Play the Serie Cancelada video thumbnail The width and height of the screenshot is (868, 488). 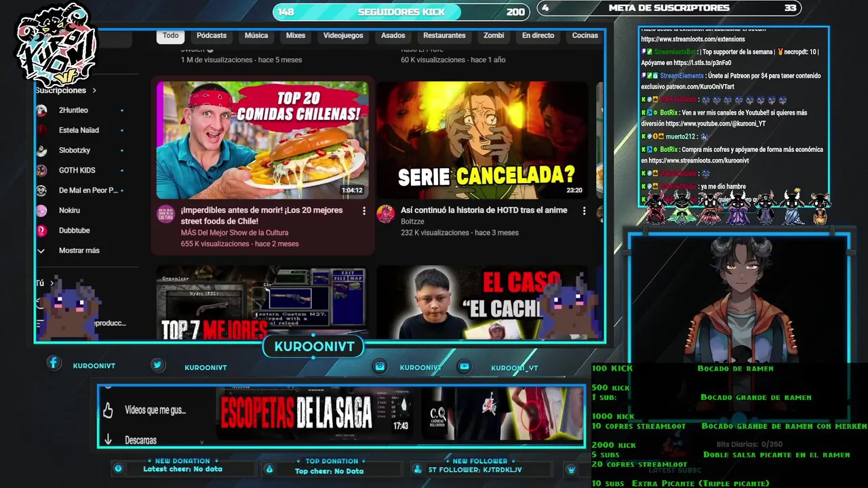482,140
